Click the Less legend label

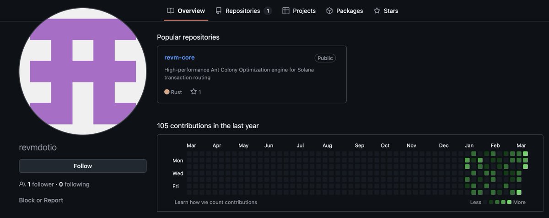[x=476, y=202]
